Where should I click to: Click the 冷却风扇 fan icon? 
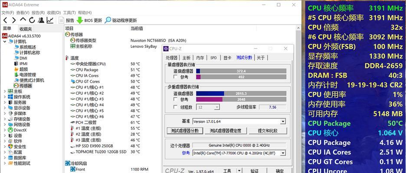pyautogui.click(x=67, y=163)
